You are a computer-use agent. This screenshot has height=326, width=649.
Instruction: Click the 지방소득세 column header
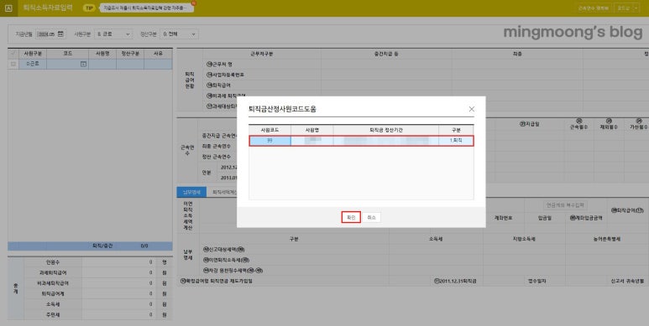click(524, 239)
